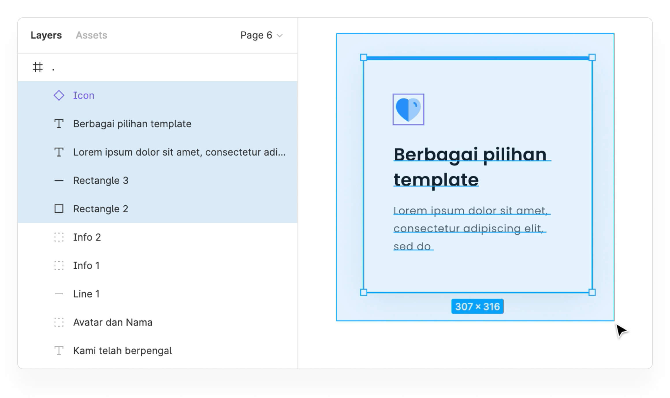Switch to the Assets tab
This screenshot has height=398, width=670.
[91, 35]
